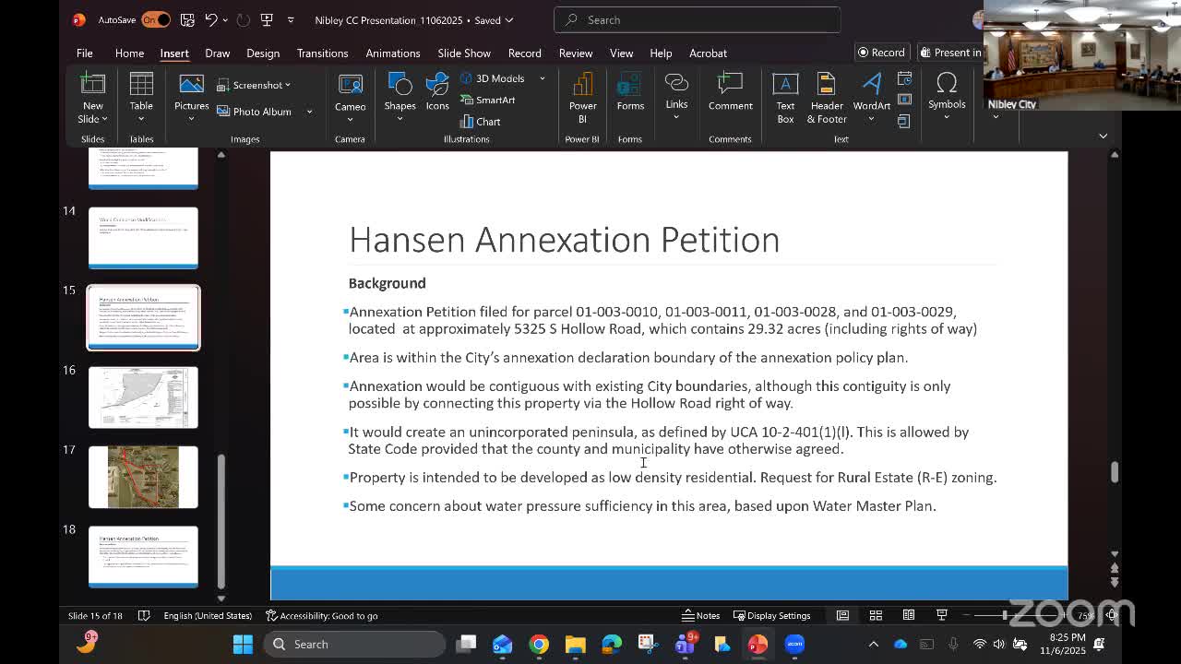Insert a Comment
The image size is (1181, 664).
click(x=730, y=94)
